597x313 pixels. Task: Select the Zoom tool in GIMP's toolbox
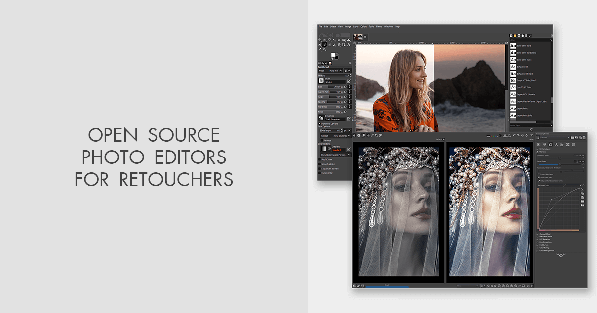tap(323, 49)
